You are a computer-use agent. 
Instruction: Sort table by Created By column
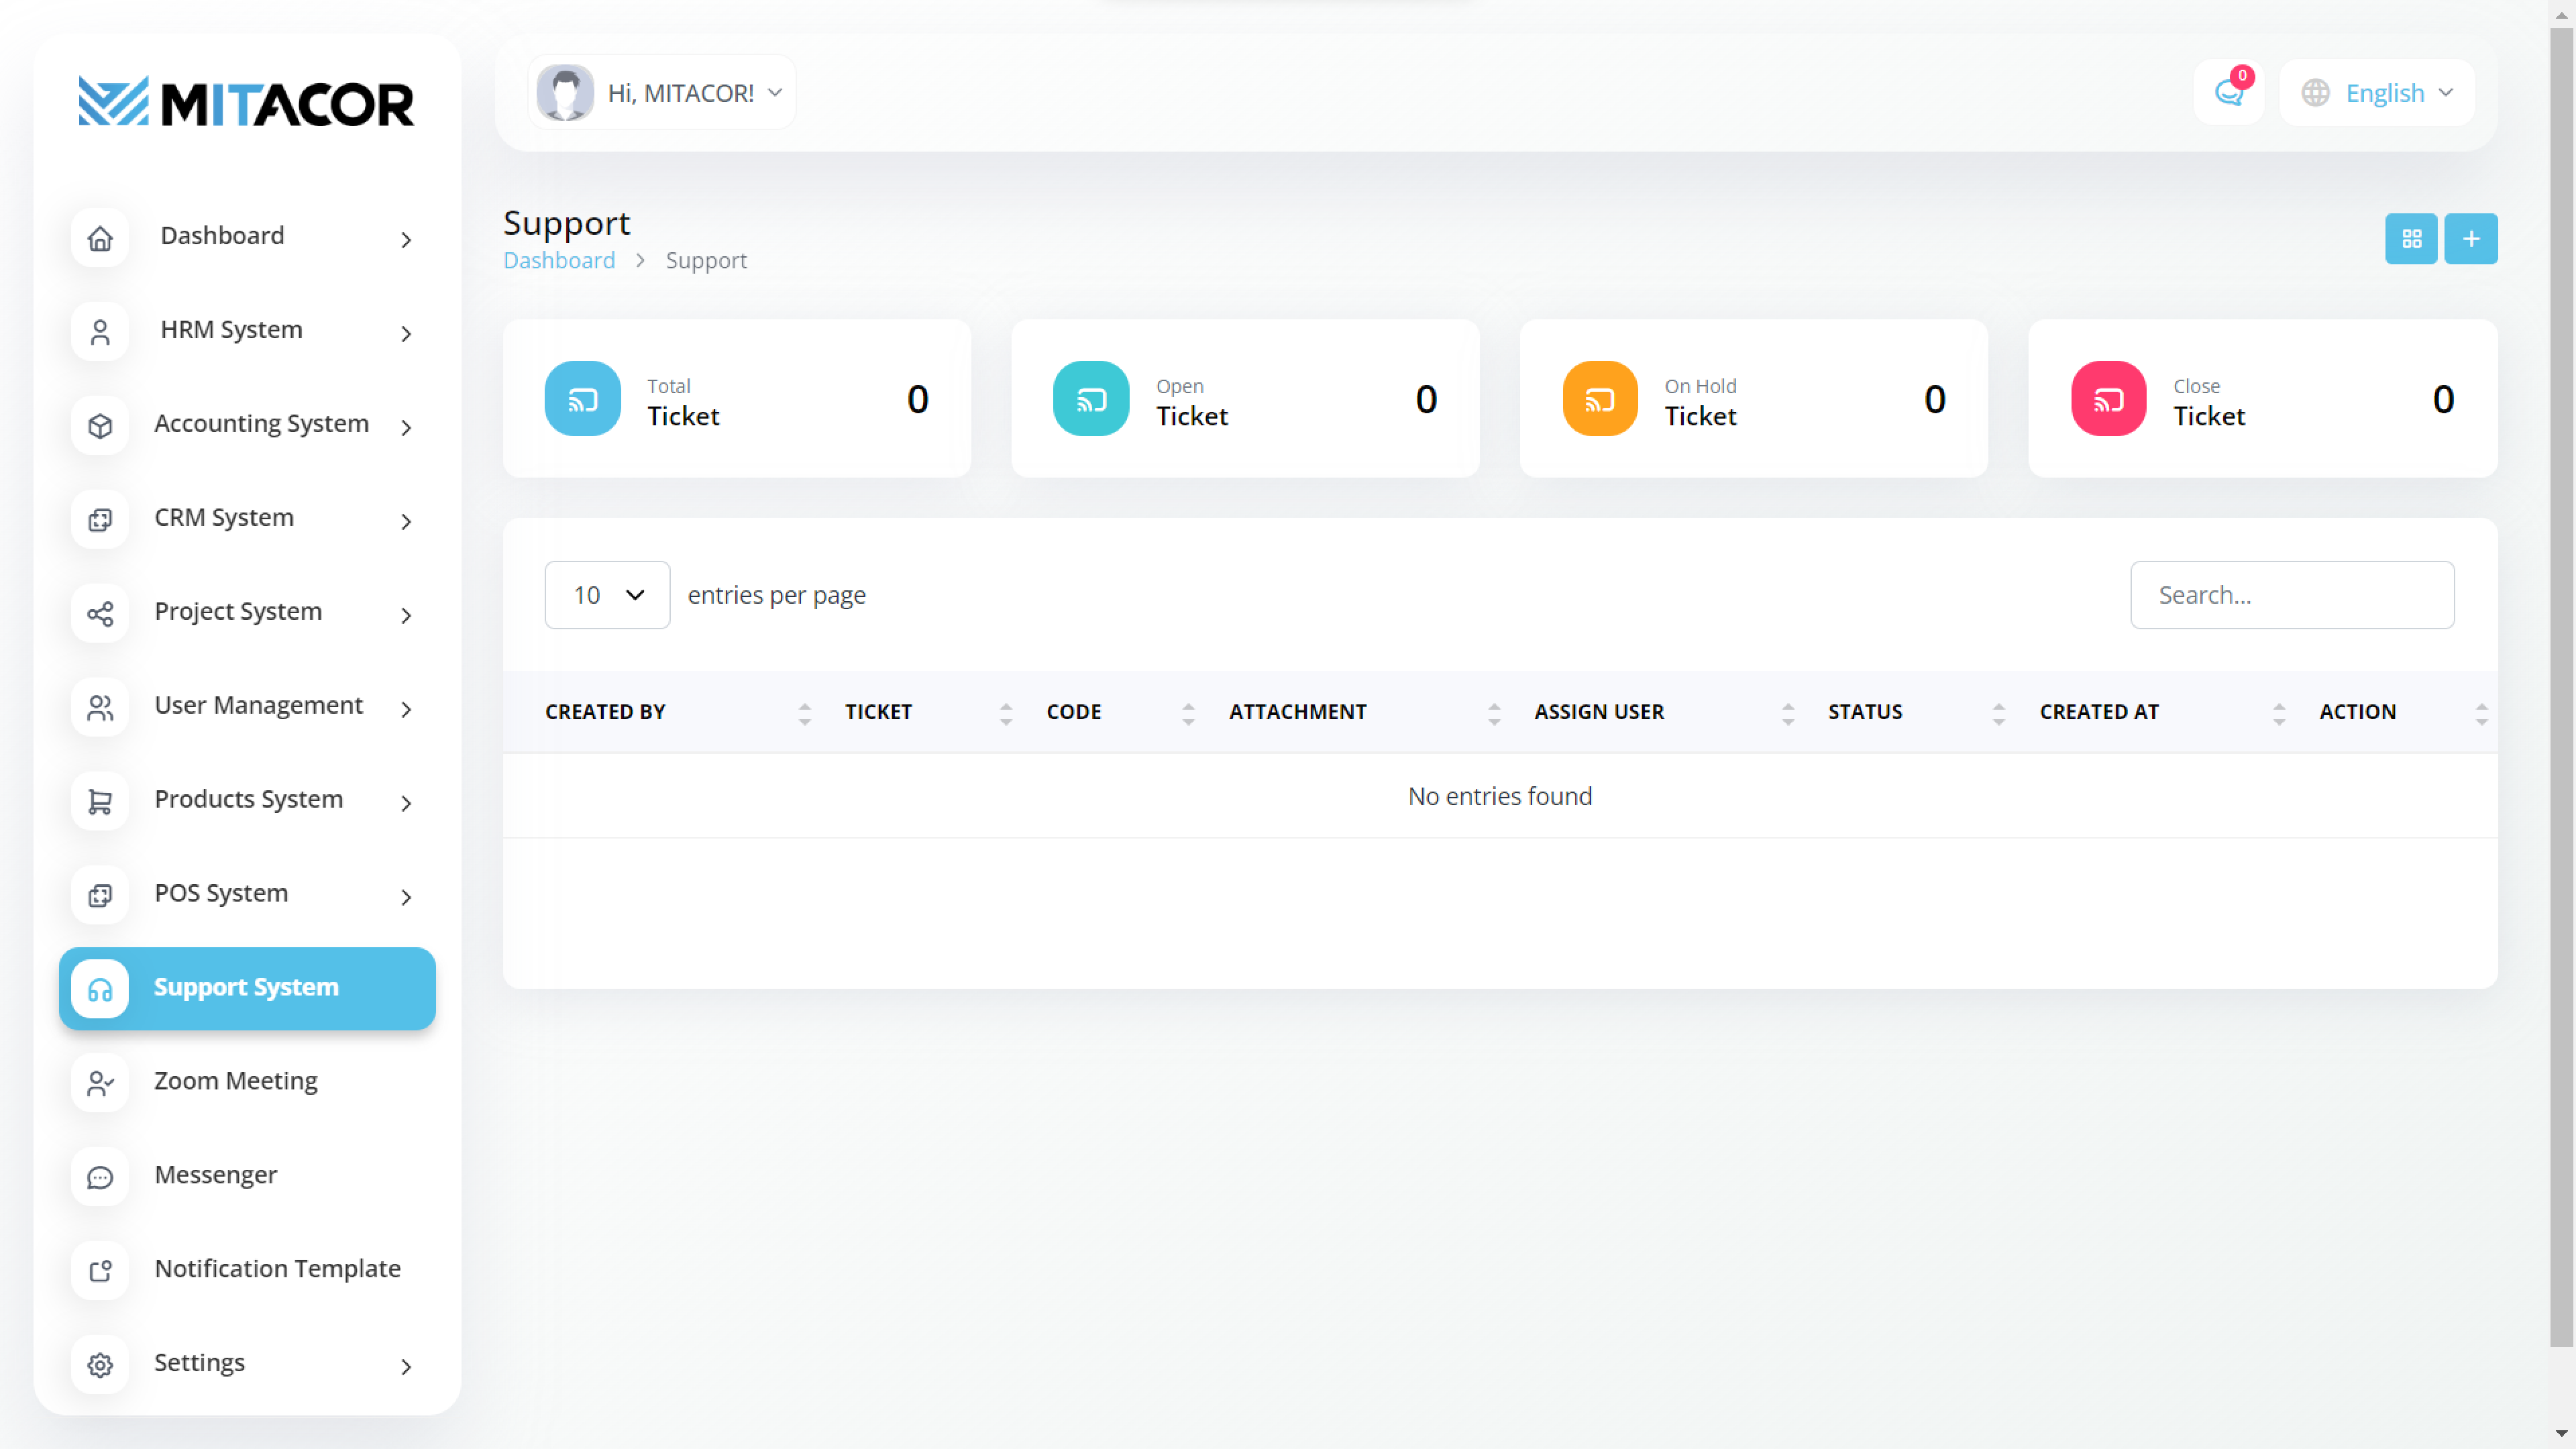point(606,712)
